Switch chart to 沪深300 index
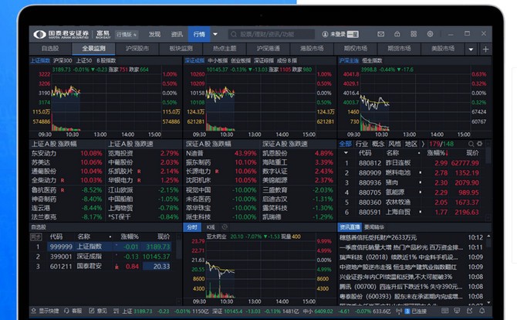 63,60
